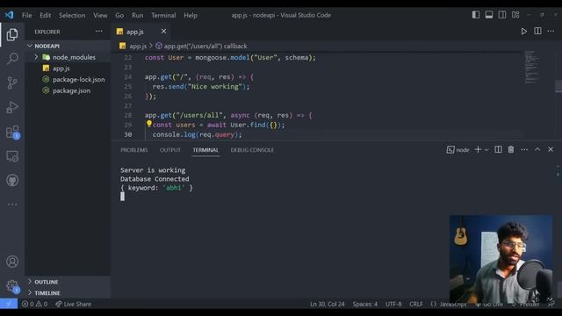The width and height of the screenshot is (562, 316).
Task: Select JavaScript language mode in status bar
Action: pyautogui.click(x=453, y=304)
